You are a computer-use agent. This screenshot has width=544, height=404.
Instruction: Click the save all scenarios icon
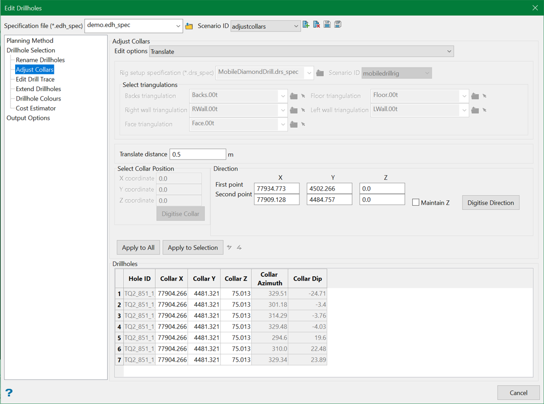(x=338, y=25)
